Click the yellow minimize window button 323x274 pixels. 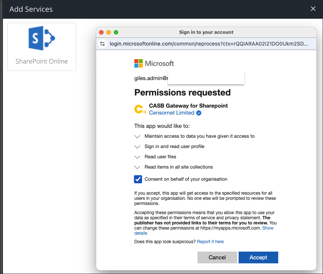109,32
